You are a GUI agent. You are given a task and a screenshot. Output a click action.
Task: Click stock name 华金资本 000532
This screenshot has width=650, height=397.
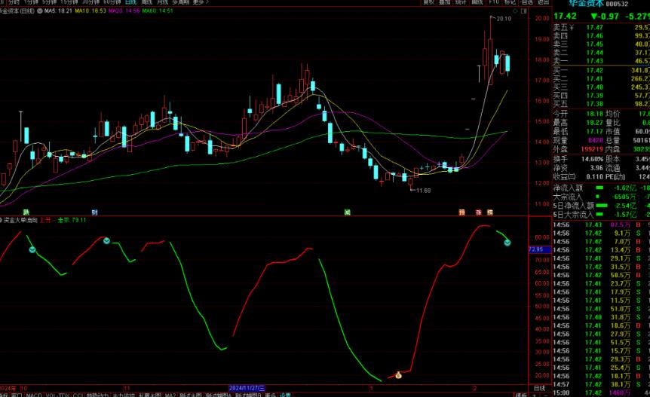pos(598,4)
